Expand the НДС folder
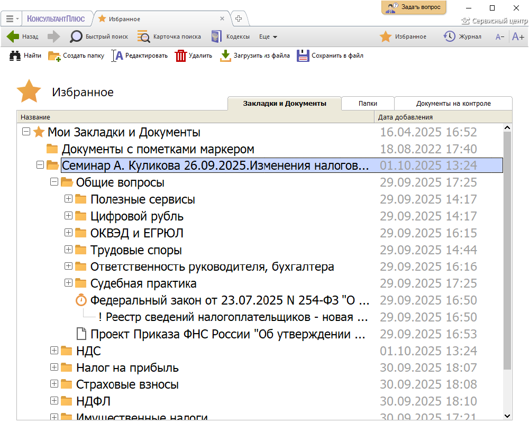 54,351
